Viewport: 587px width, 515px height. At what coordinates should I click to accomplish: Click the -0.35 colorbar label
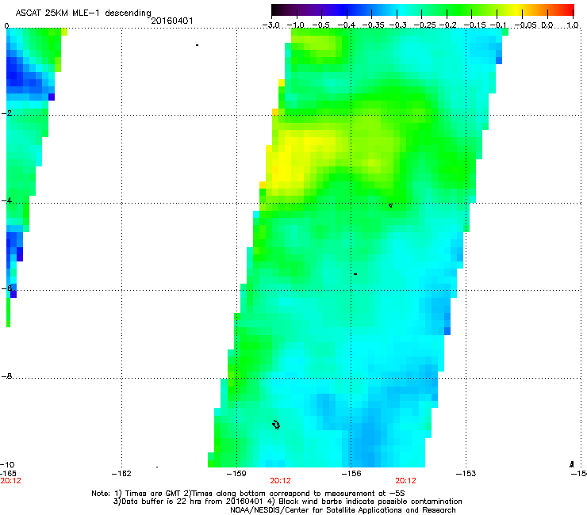click(374, 25)
